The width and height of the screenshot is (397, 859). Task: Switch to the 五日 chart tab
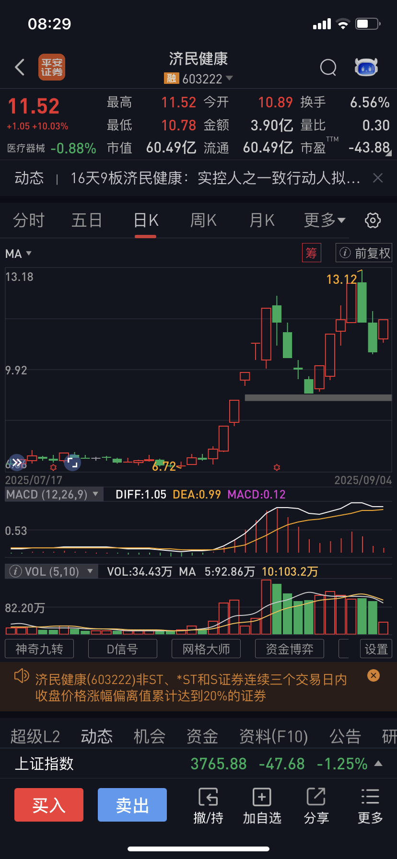point(87,221)
